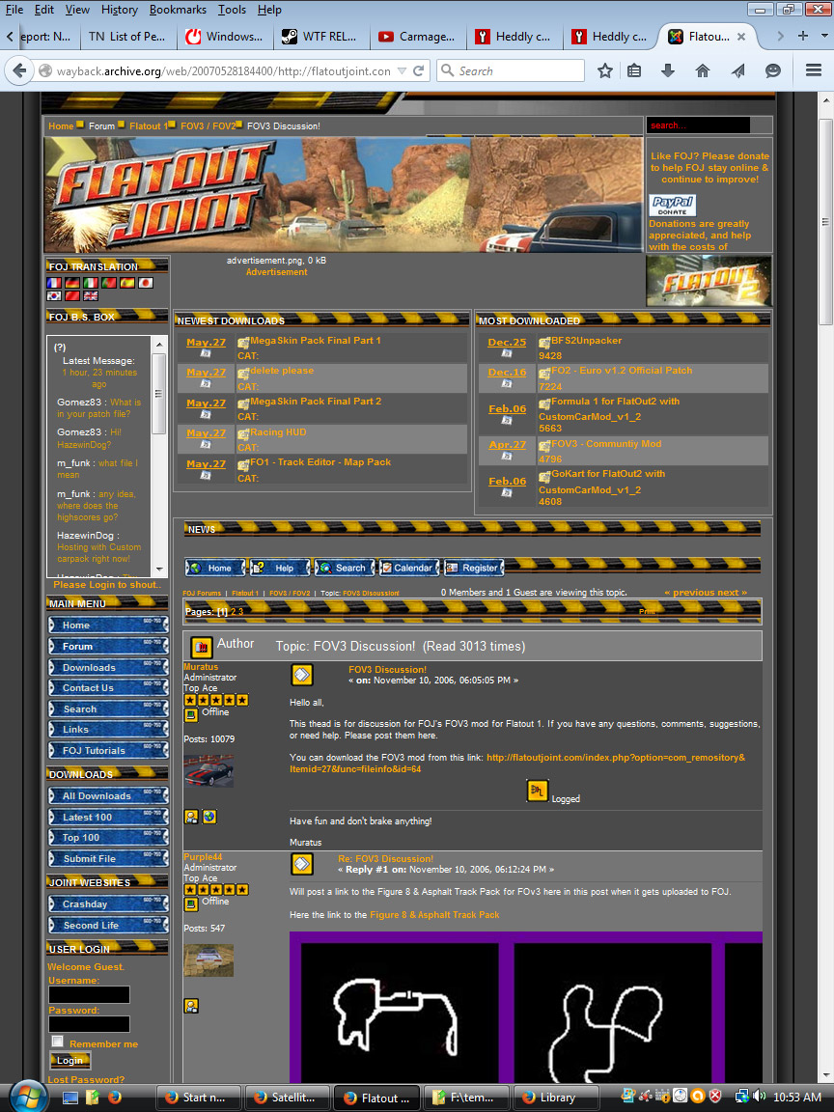Image resolution: width=834 pixels, height=1112 pixels.
Task: Close the Flatou... tab
Action: [741, 36]
